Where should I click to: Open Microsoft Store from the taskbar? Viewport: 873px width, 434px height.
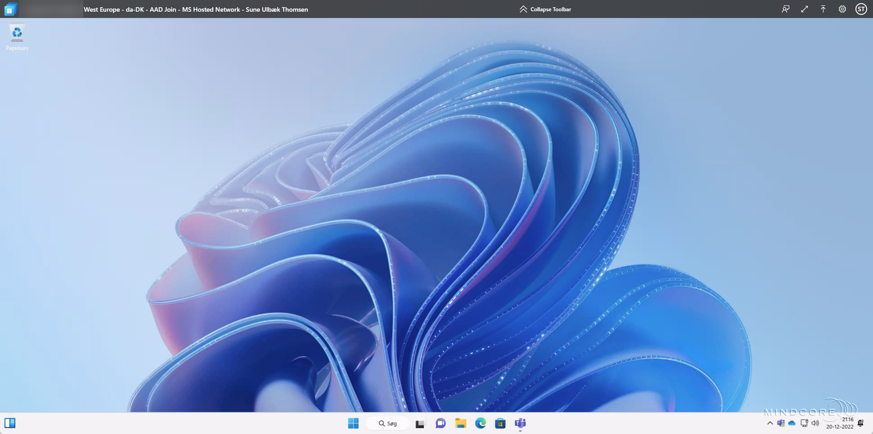(500, 423)
